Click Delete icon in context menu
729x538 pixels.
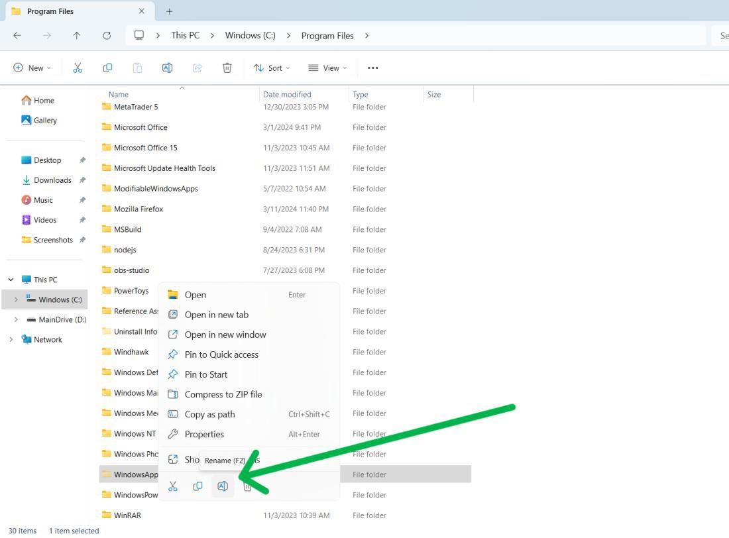247,486
